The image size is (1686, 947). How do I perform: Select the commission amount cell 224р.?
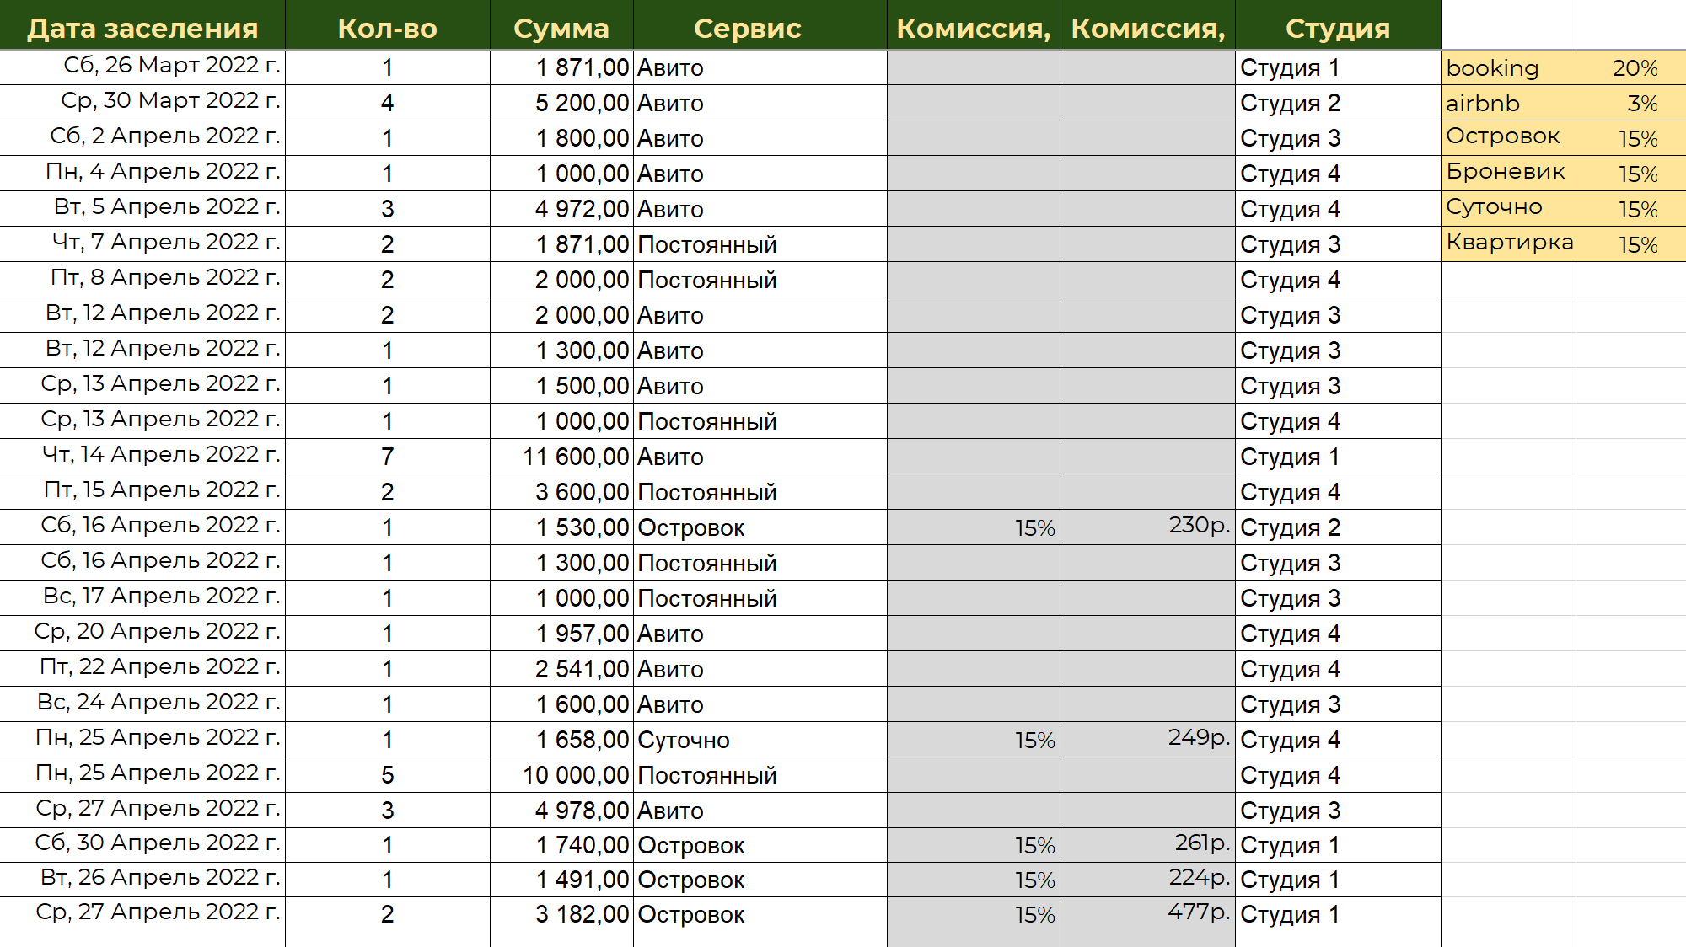1147,880
